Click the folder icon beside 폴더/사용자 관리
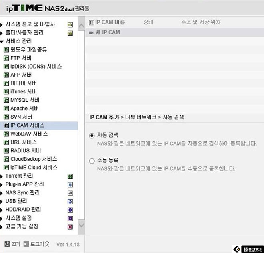Image resolution: width=264 pixels, height=253 pixels. coord(70,33)
